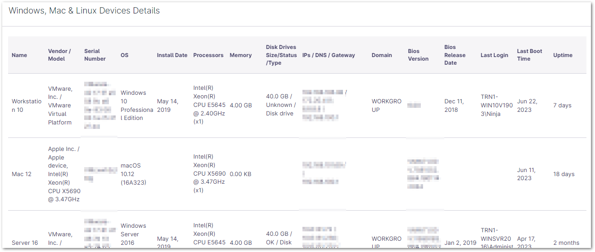Click the Vendor / Model column header
This screenshot has height=252, width=595.
click(x=59, y=55)
